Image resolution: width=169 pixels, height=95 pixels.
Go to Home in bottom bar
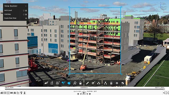(x=2, y=93)
